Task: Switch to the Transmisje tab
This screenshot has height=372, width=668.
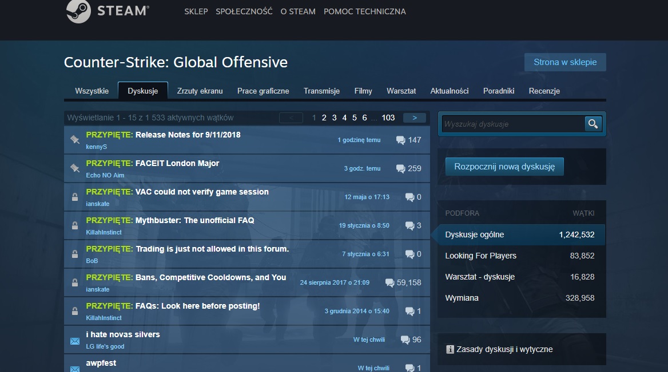Action: click(321, 91)
